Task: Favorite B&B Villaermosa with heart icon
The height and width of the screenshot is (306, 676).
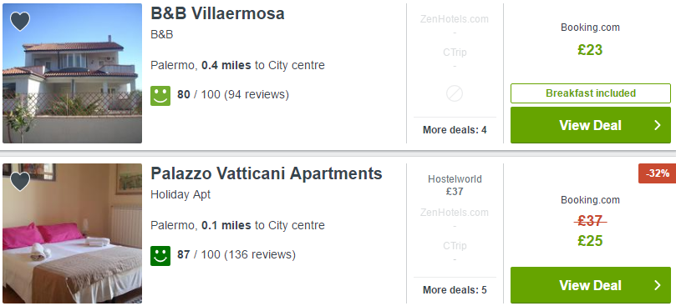Action: coord(20,21)
